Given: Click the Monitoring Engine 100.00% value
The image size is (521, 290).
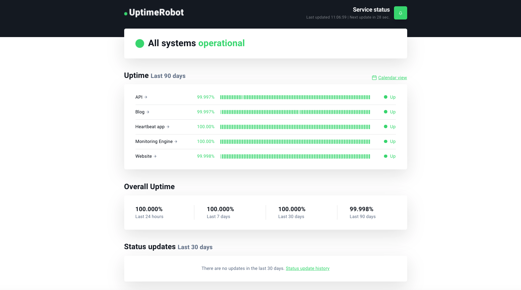Looking at the screenshot, I should click(206, 141).
